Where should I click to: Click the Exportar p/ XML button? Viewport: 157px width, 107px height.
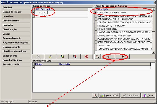[109, 95]
